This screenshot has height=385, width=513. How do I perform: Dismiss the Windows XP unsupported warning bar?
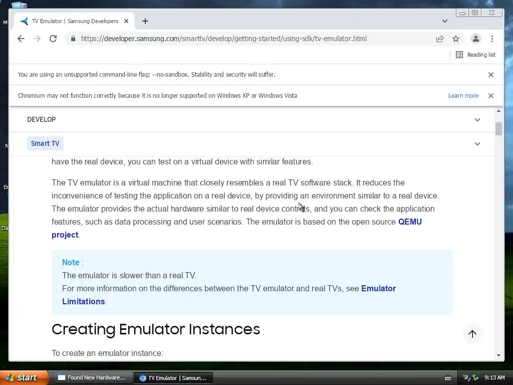click(491, 96)
